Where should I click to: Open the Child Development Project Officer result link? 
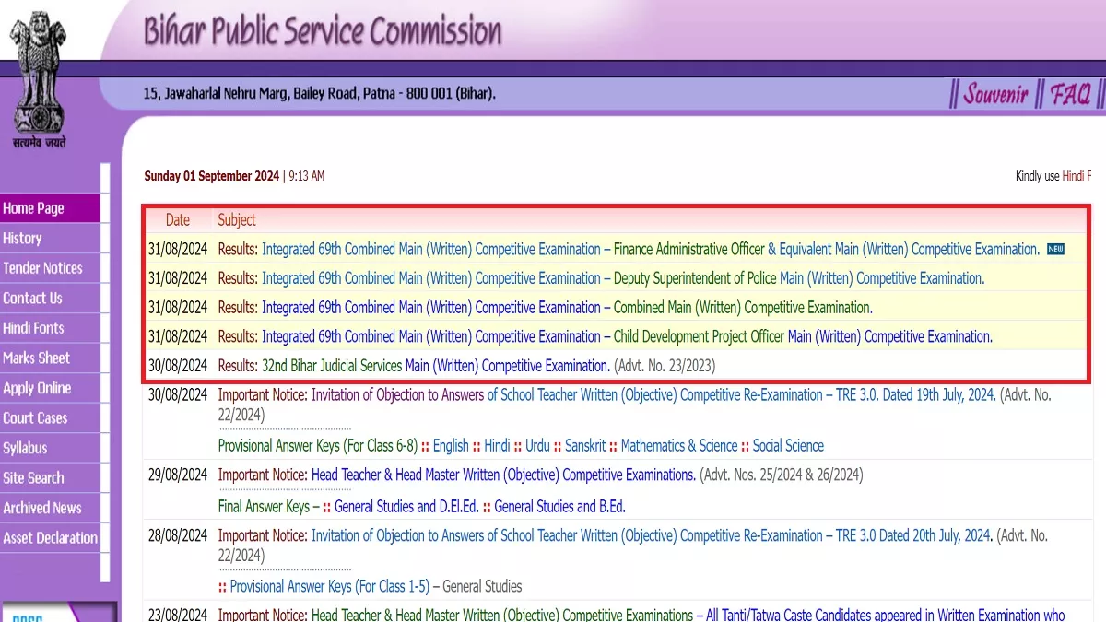point(627,337)
